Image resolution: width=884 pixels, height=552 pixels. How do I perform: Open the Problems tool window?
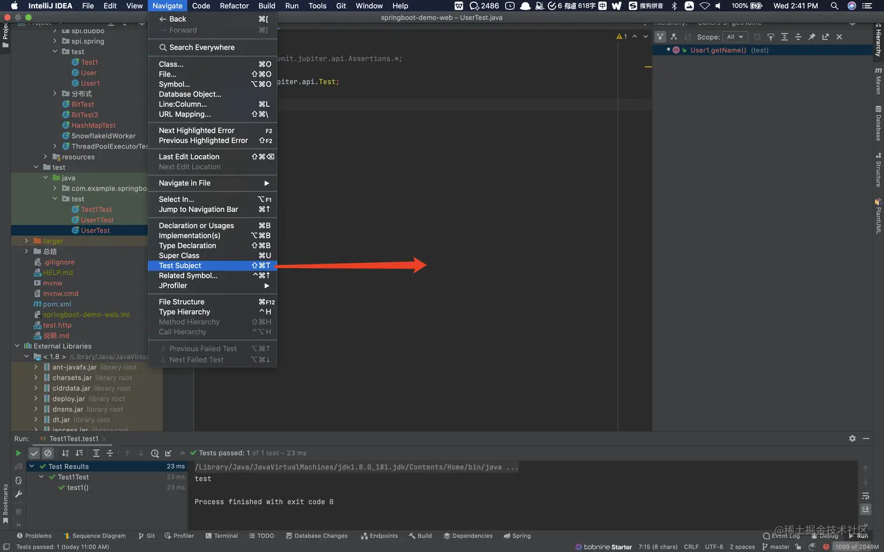(34, 536)
